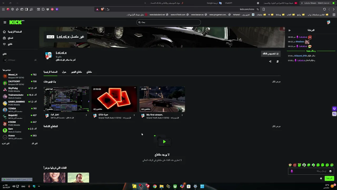Open il7rkaz followed channel

(19, 60)
